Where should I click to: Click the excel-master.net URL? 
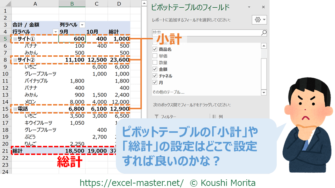pyautogui.click(x=132, y=182)
